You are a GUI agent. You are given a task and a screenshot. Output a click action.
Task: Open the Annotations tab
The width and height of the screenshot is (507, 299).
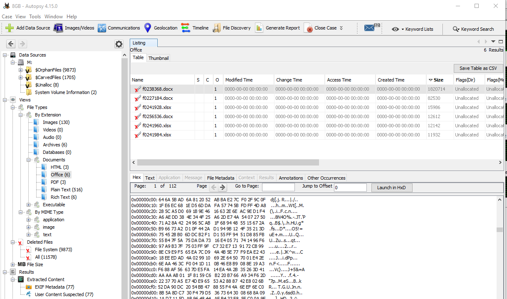pyautogui.click(x=291, y=178)
